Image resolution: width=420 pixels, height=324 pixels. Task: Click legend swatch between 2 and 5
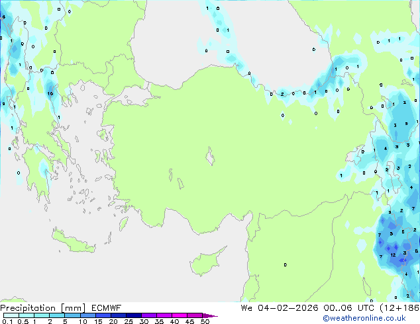[57, 315]
